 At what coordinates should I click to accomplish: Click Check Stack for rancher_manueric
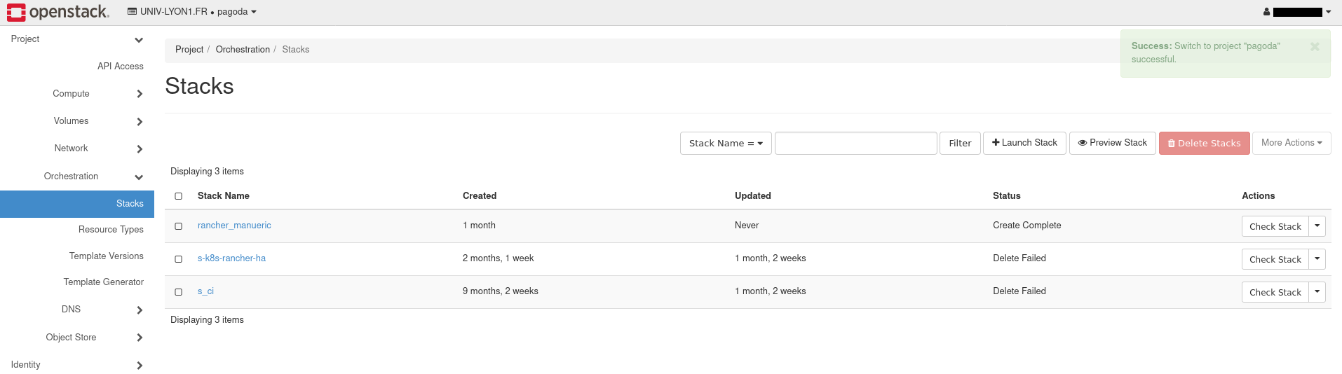1275,226
